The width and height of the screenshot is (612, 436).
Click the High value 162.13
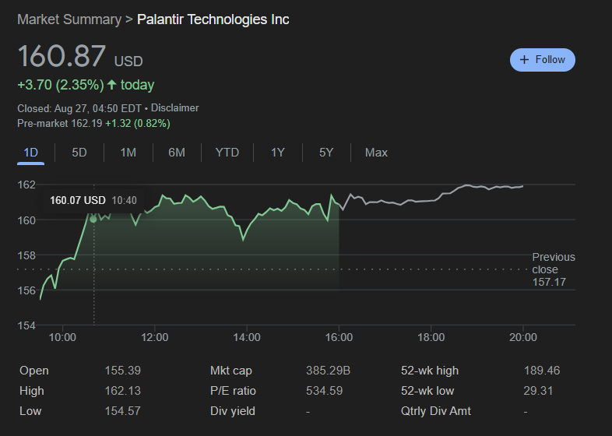pyautogui.click(x=122, y=391)
